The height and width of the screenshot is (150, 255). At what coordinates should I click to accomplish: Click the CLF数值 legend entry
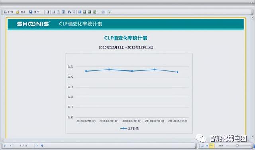coord(129,129)
